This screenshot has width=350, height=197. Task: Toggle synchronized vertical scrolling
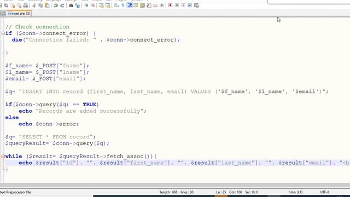click(x=101, y=5)
